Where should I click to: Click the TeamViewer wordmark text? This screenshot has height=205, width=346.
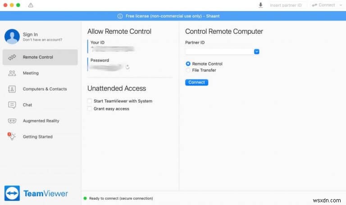click(46, 194)
